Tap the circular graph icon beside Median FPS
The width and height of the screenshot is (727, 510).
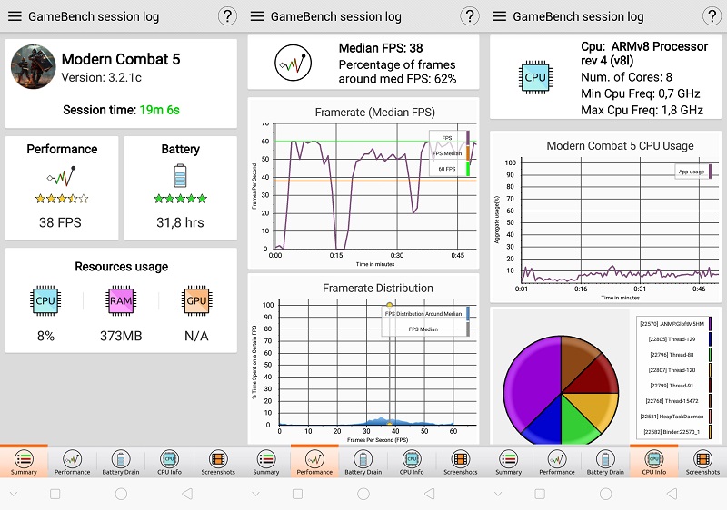pos(293,63)
